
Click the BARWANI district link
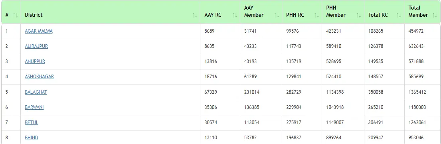(x=34, y=107)
